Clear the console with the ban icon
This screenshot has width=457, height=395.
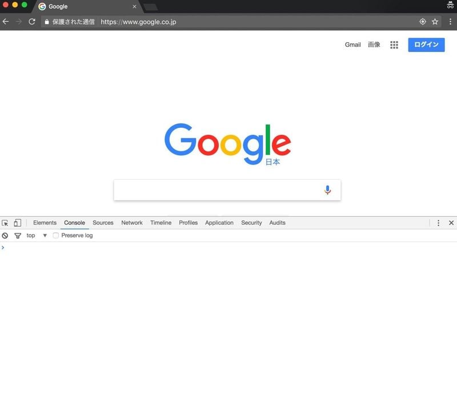click(x=5, y=236)
